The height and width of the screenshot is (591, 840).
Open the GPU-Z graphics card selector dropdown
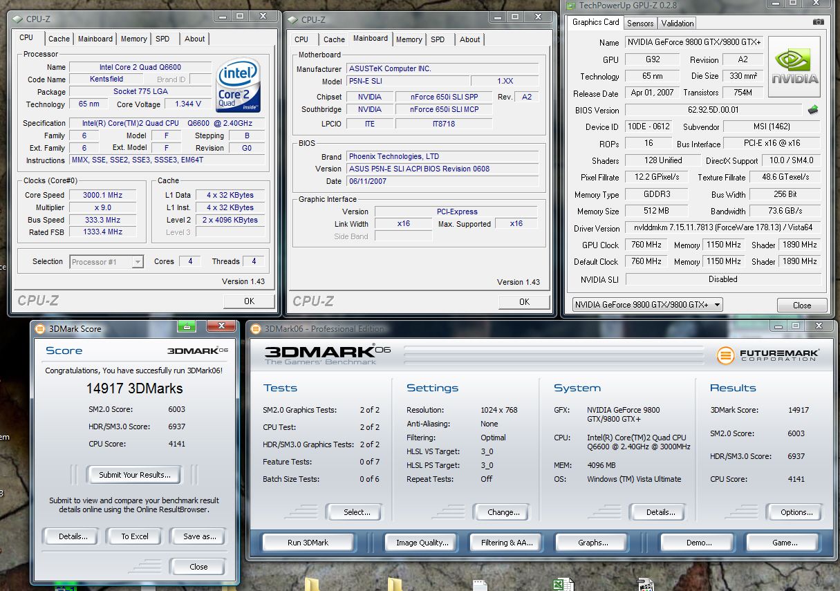(x=648, y=304)
